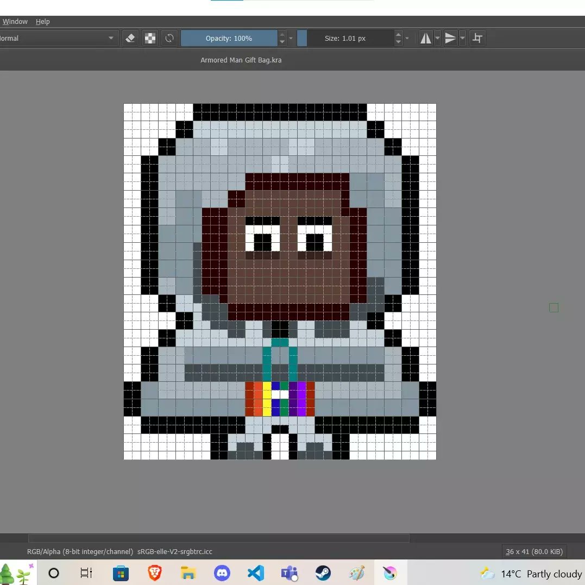This screenshot has height=585, width=585.
Task: Open the Window menu
Action: pos(15,22)
